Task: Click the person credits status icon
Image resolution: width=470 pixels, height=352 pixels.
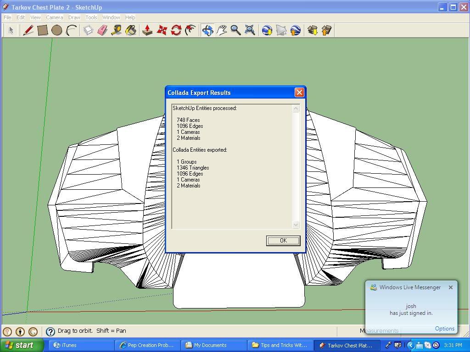Action: 20,331
